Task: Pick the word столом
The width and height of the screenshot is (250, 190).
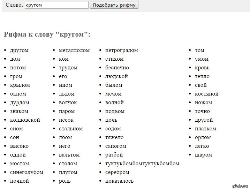Action: [68, 164]
